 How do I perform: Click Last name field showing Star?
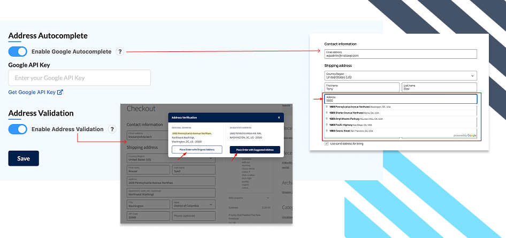pyautogui.click(x=439, y=87)
